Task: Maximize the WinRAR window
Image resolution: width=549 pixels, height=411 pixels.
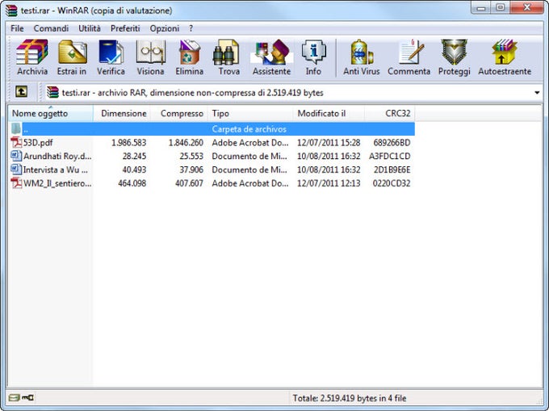Action: (501, 8)
